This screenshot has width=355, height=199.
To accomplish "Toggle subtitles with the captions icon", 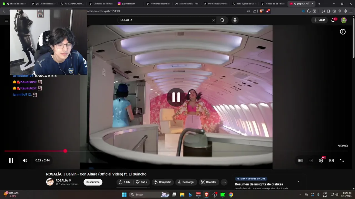I will coord(311,161).
